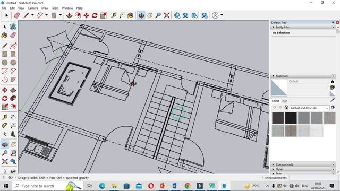Select the 3D Text tool
Screen dimensions: 340x191
click(x=13, y=134)
